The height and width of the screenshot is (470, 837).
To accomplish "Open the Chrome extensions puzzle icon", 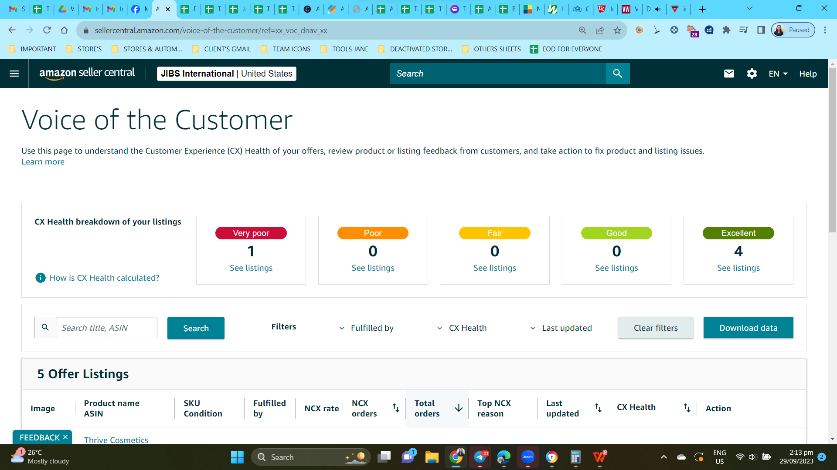I will 726,30.
